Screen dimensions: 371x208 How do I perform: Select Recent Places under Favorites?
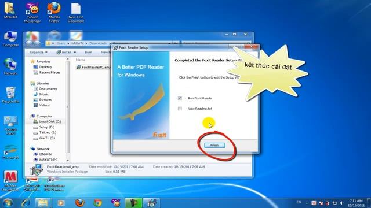[x=50, y=72]
